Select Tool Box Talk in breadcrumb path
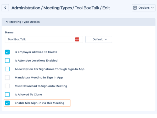This screenshot has width=157, height=118. point(87,8)
